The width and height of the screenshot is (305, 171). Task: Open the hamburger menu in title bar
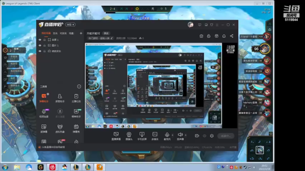217,25
